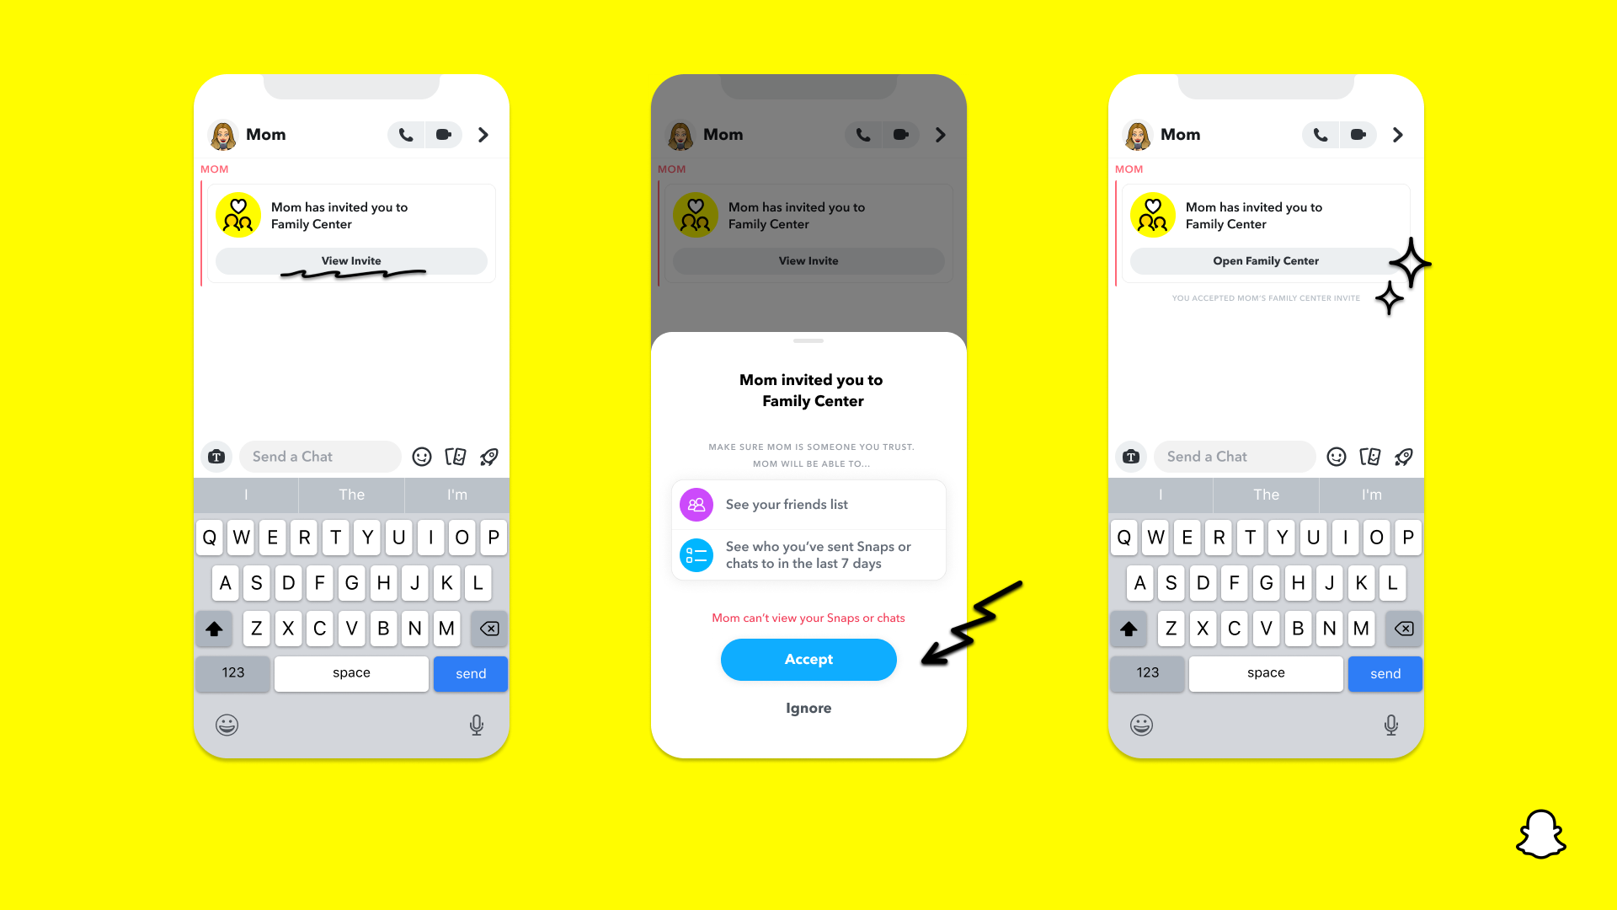Select the Ignore option for Family Center invite
This screenshot has width=1617, height=910.
pyautogui.click(x=808, y=708)
